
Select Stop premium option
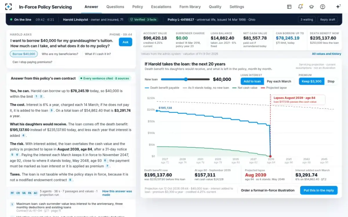[331, 81]
